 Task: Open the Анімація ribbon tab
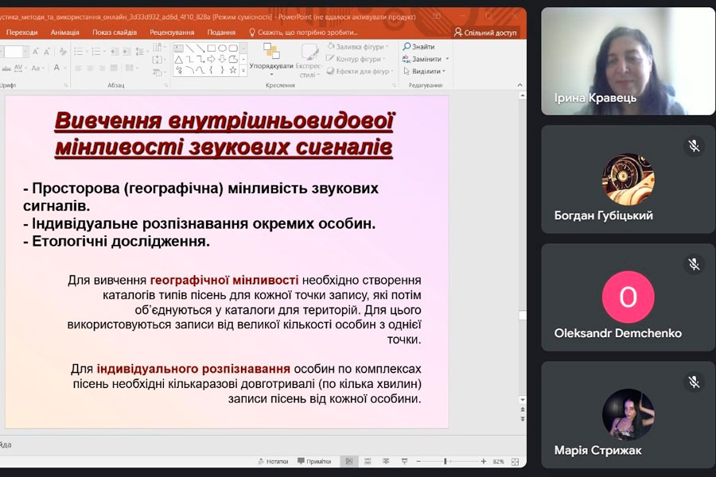pos(64,32)
